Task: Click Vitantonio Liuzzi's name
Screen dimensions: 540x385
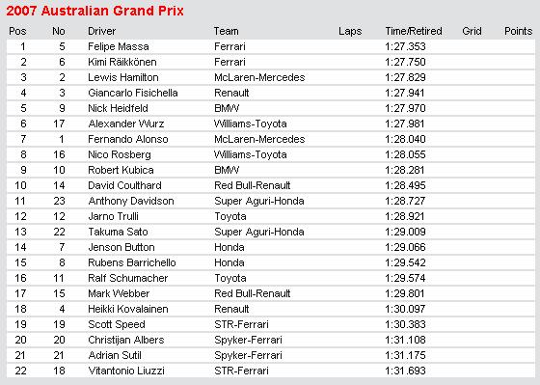Action: (126, 371)
